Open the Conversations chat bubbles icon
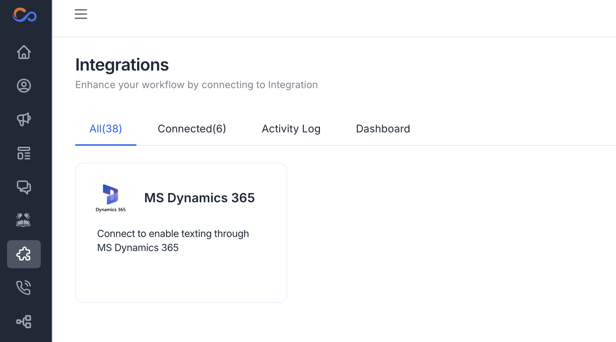This screenshot has height=342, width=616. 24,187
